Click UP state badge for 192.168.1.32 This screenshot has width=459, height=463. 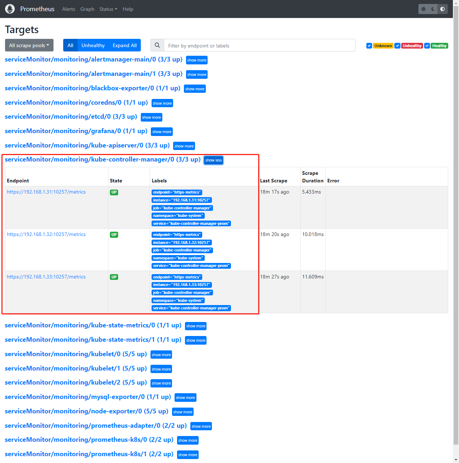pyautogui.click(x=114, y=235)
